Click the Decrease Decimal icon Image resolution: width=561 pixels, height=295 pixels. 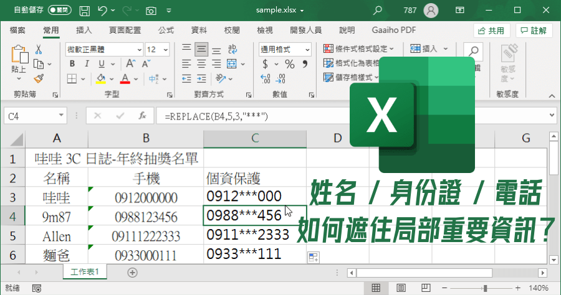click(281, 78)
